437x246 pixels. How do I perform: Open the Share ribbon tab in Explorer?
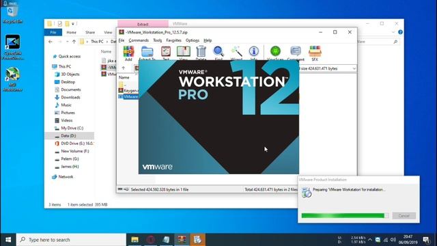click(90, 32)
